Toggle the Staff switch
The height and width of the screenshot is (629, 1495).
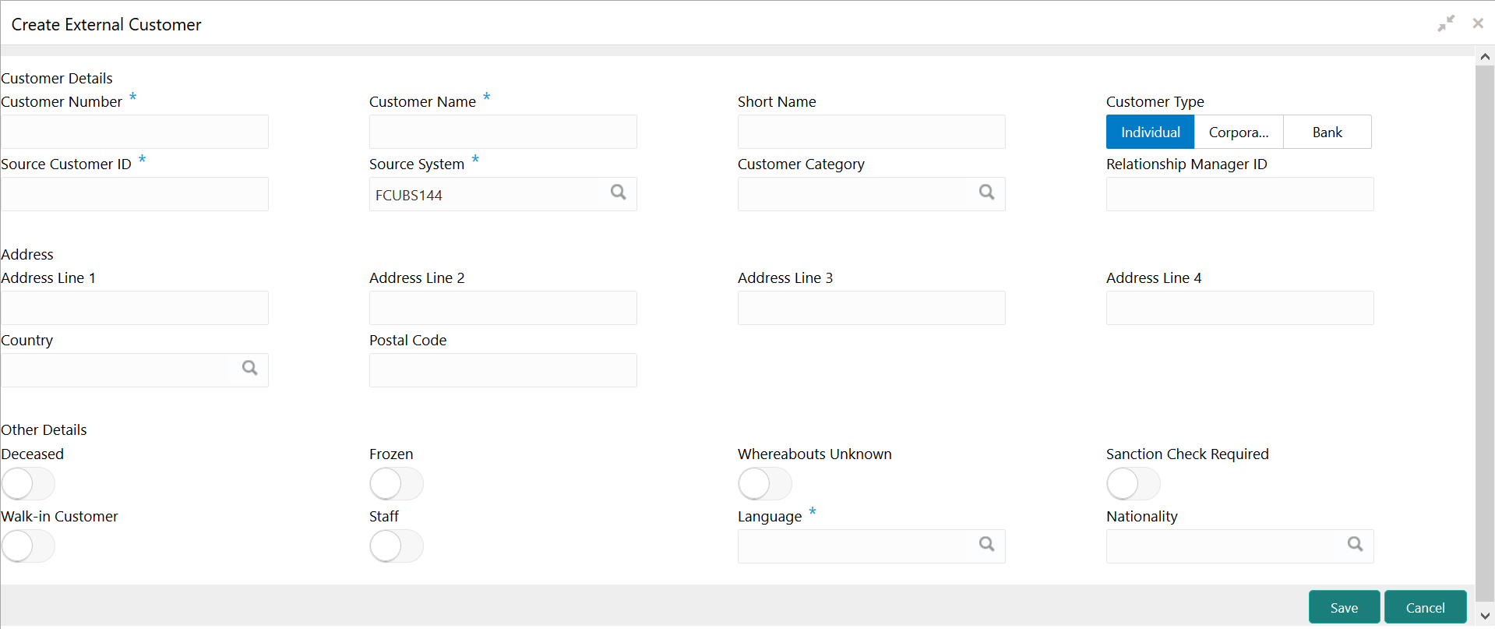397,546
